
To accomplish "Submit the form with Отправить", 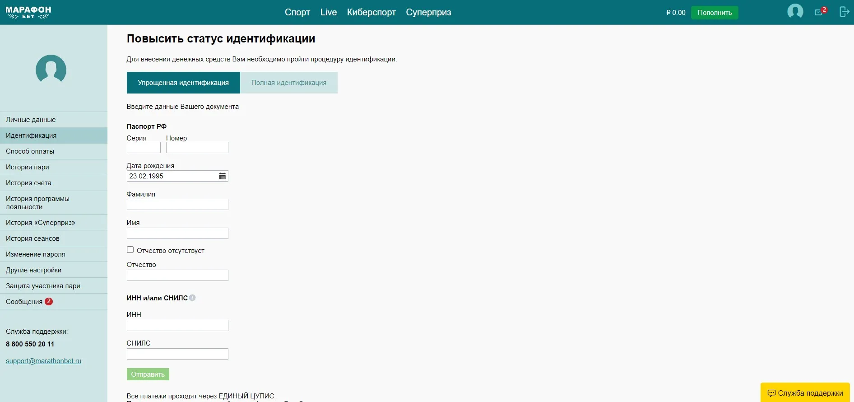I will [148, 374].
